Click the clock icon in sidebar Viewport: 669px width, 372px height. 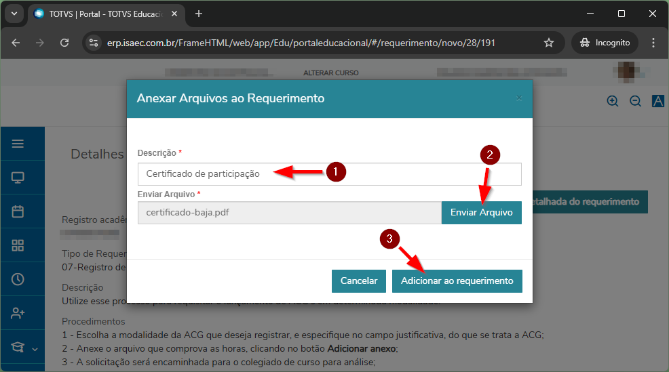coord(18,279)
